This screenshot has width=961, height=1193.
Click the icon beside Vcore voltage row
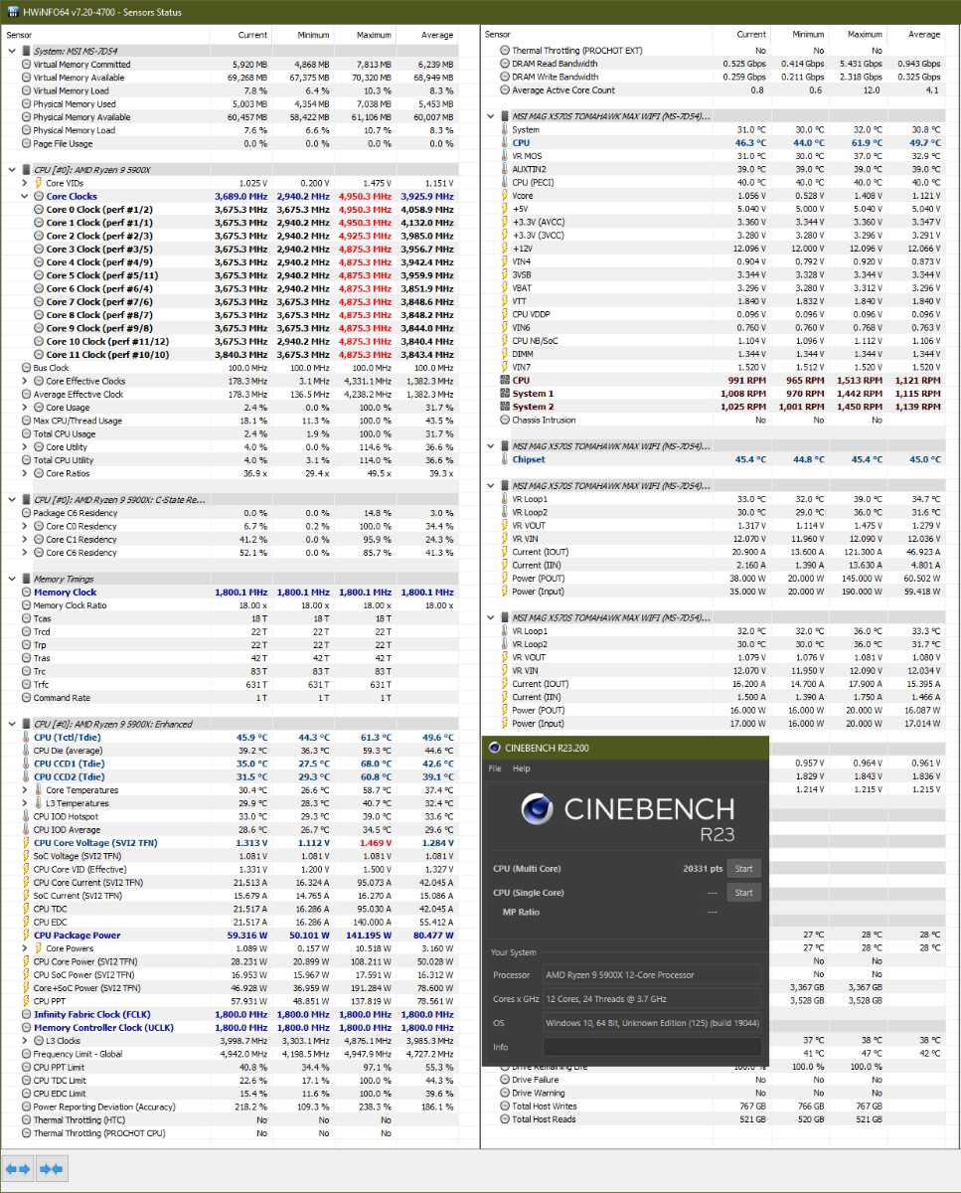point(505,196)
